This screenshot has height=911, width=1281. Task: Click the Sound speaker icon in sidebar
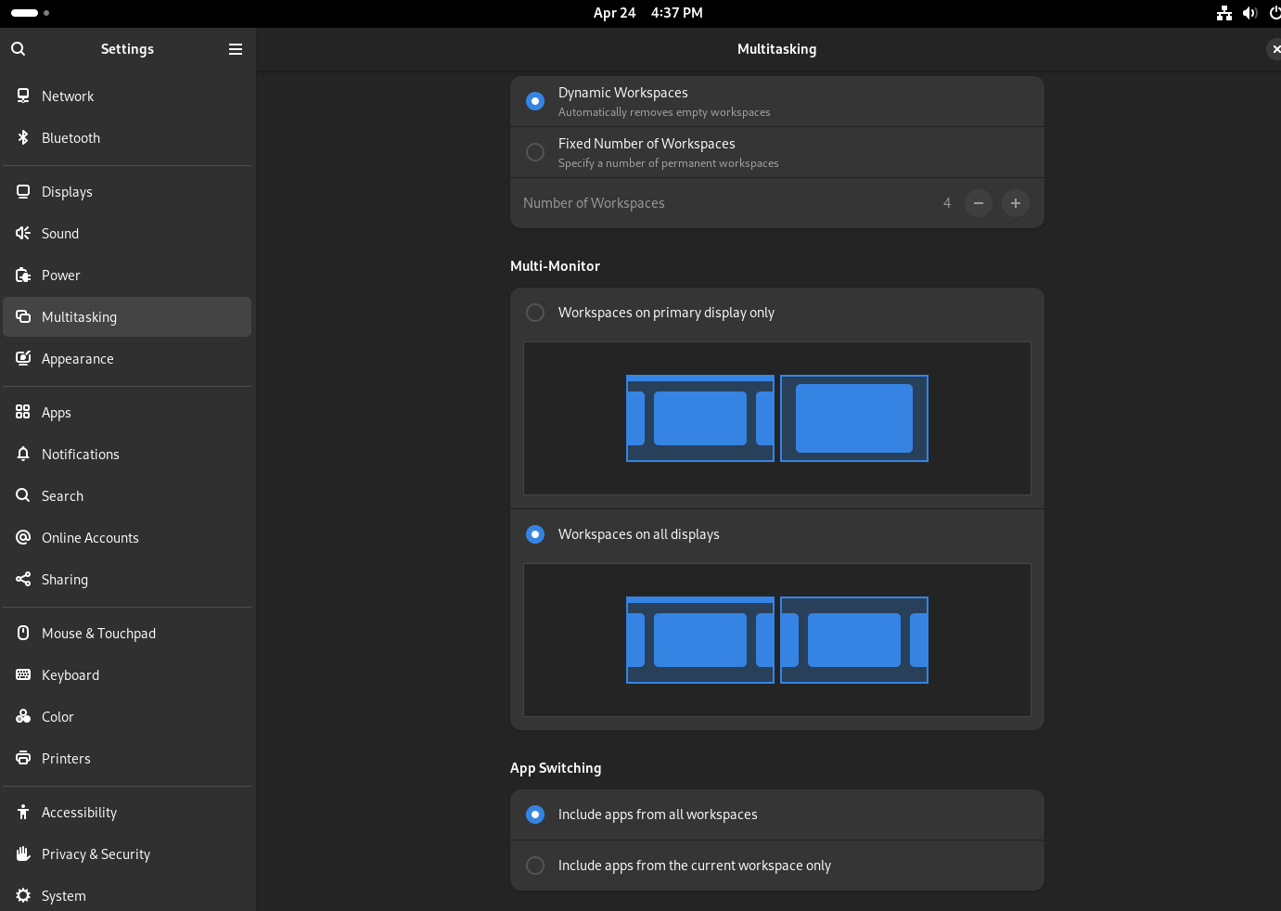pos(23,234)
